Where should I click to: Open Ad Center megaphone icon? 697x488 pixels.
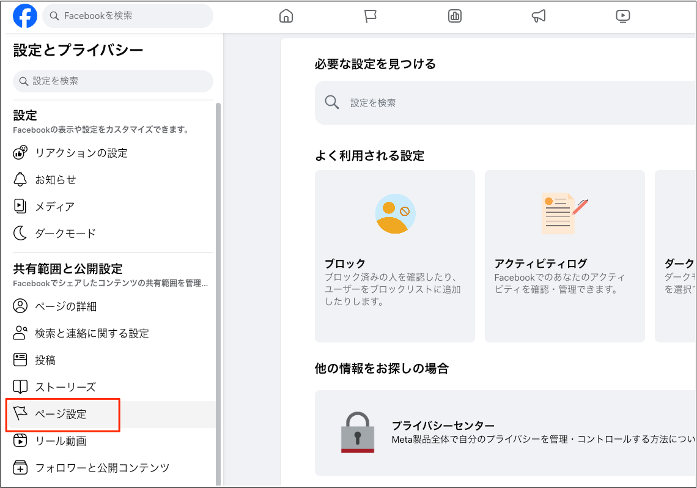539,16
